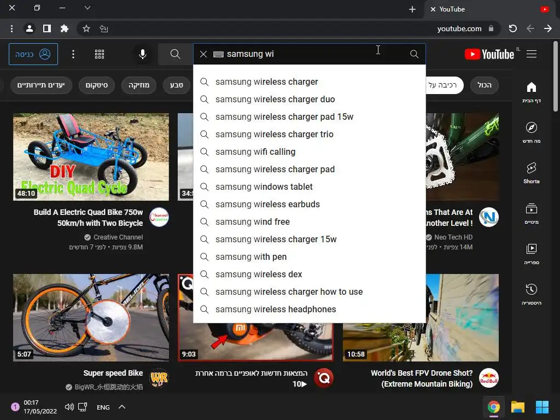
Task: Select the הכול filter chip
Action: (x=485, y=85)
